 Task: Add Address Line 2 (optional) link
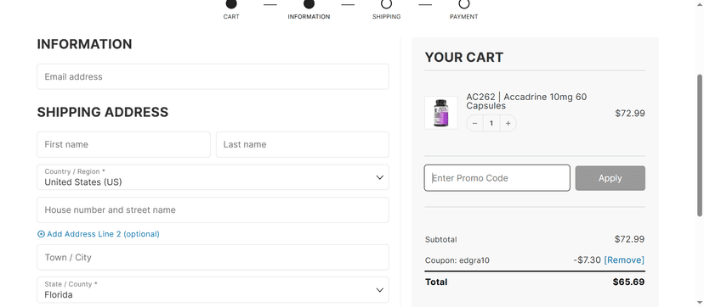point(103,234)
